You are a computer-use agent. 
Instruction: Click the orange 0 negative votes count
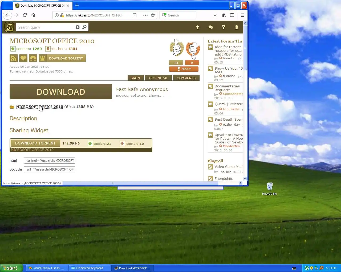(x=192, y=63)
